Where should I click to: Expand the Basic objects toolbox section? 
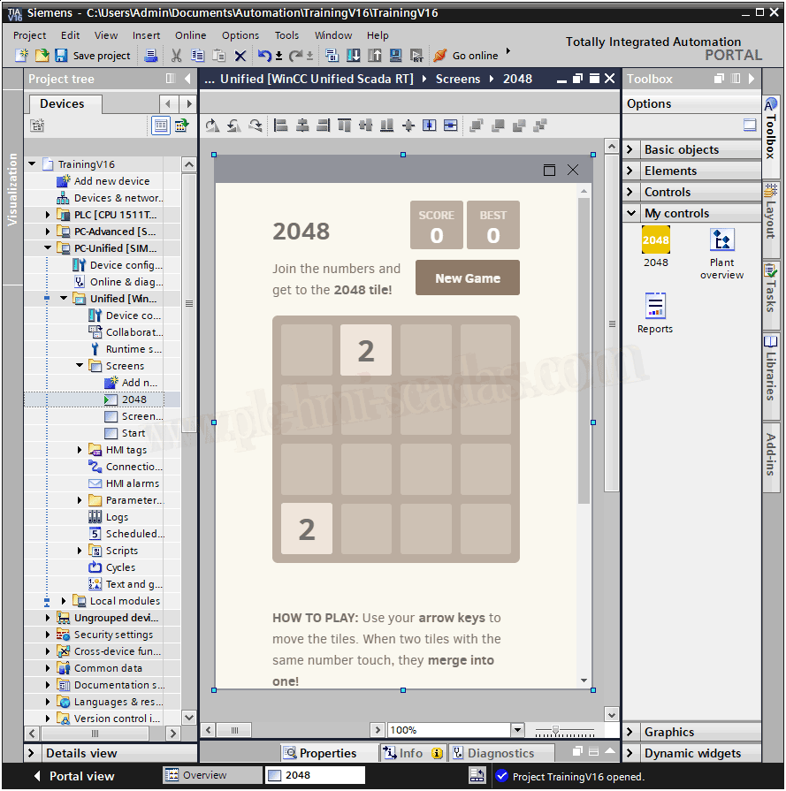(630, 149)
